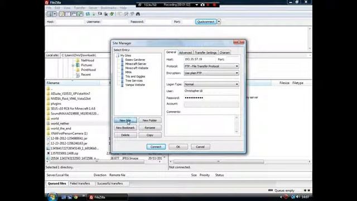This screenshot has width=357, height=201.
Task: Select the General tab in Site Manager
Action: pyautogui.click(x=171, y=52)
